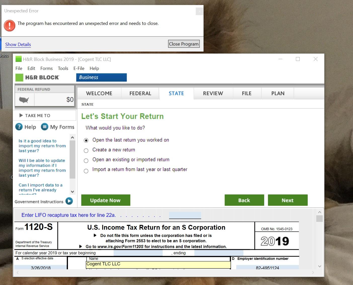The width and height of the screenshot is (353, 285).
Task: Expand the Take Me To menu
Action: click(45, 115)
